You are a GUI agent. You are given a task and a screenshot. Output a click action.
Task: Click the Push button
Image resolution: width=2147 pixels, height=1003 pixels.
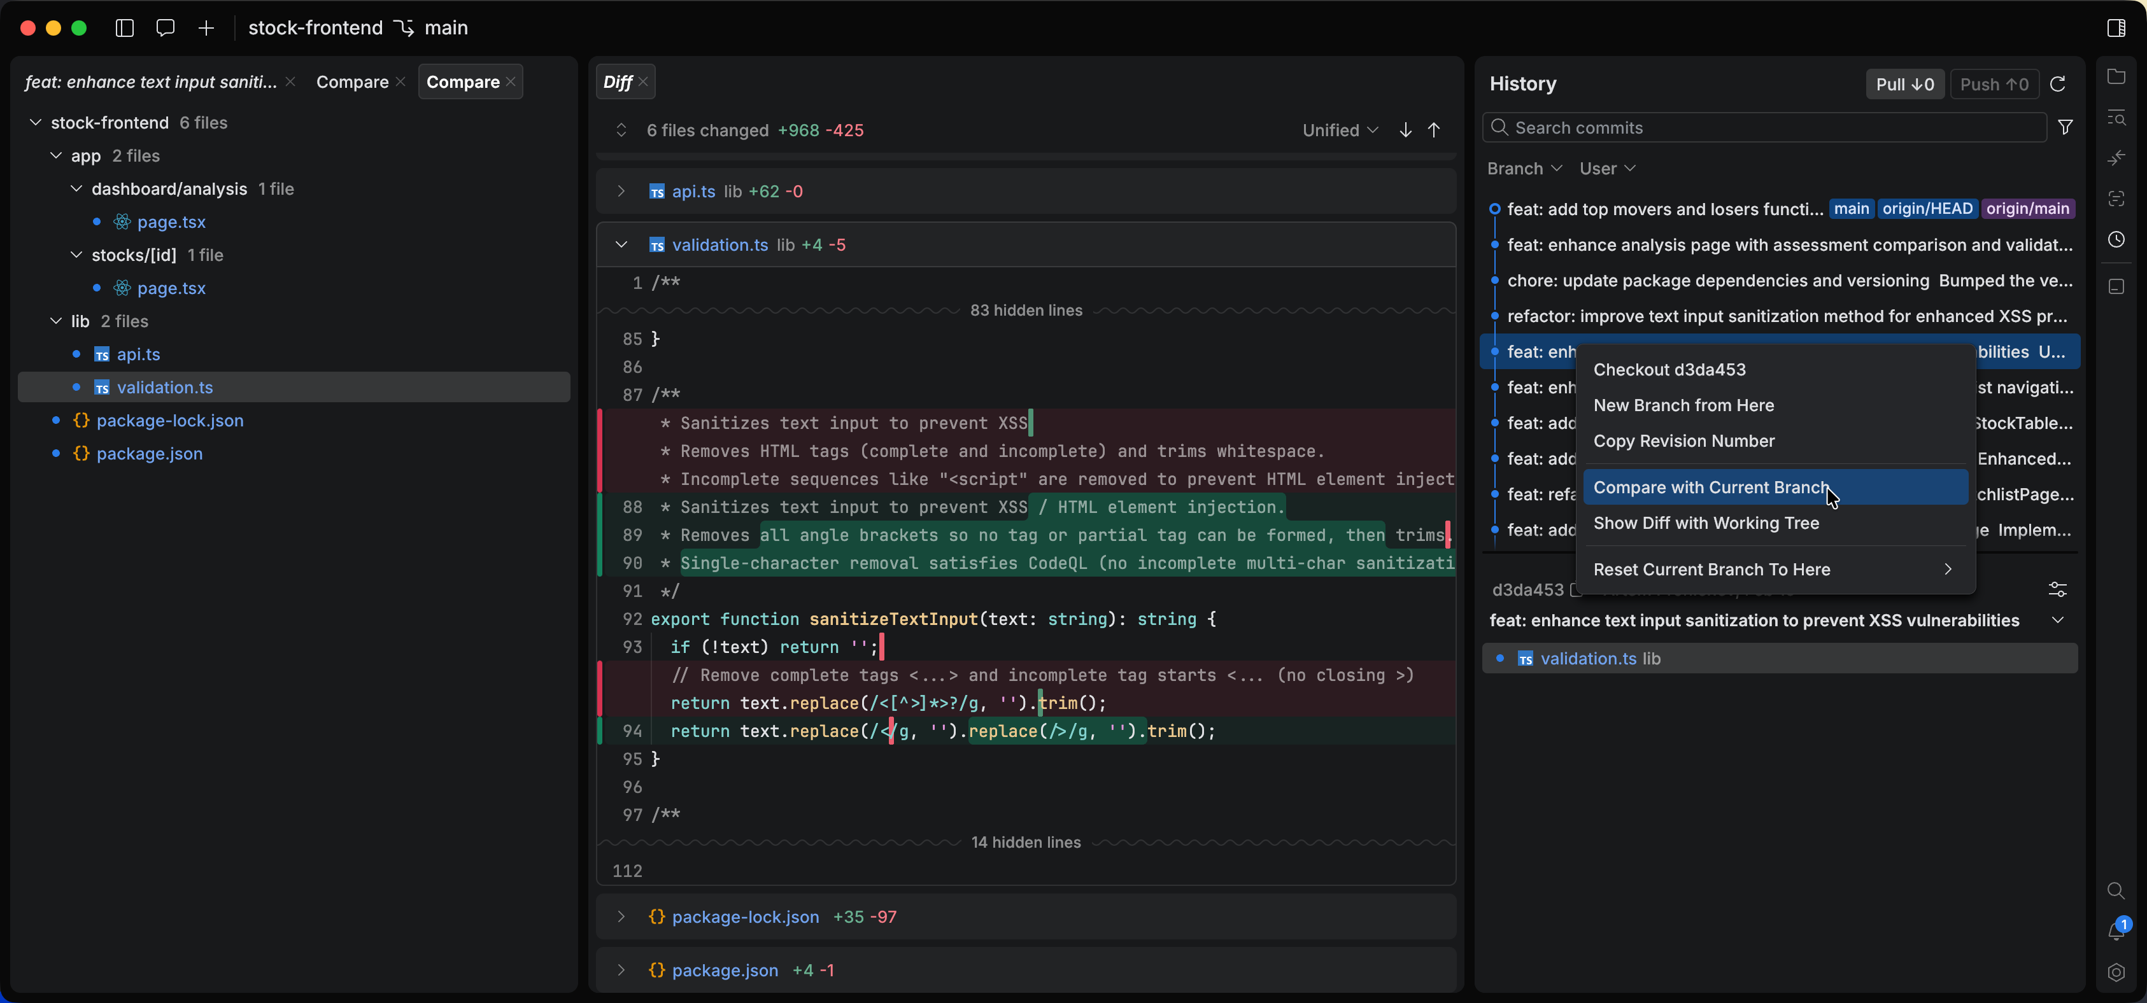click(x=1993, y=84)
